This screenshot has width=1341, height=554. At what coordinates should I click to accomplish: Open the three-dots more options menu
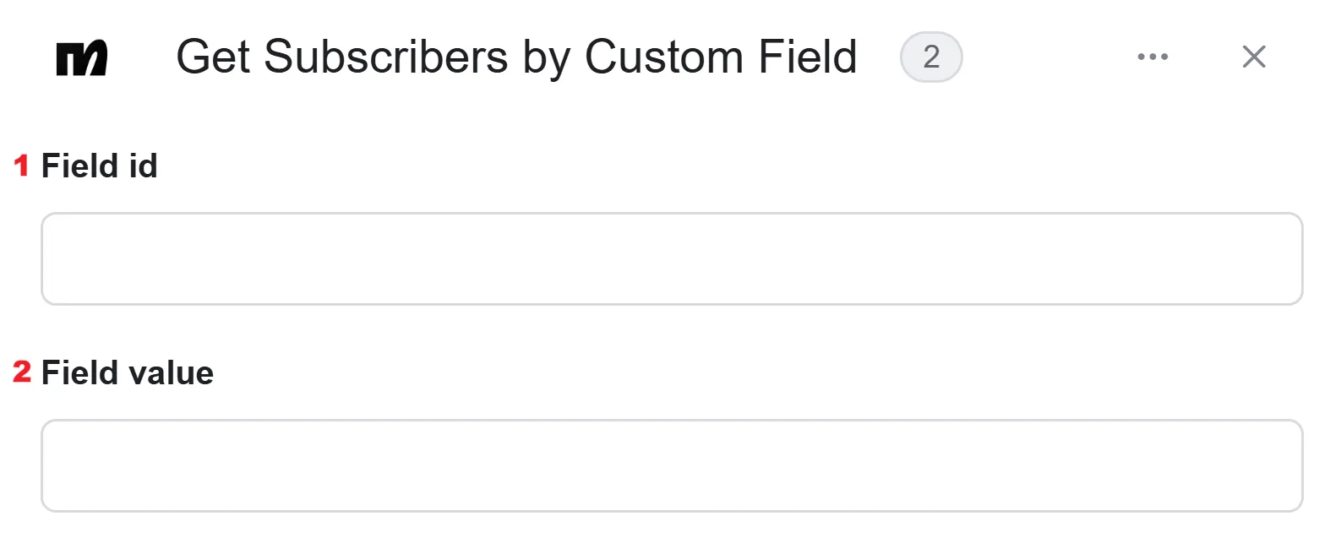pyautogui.click(x=1153, y=57)
